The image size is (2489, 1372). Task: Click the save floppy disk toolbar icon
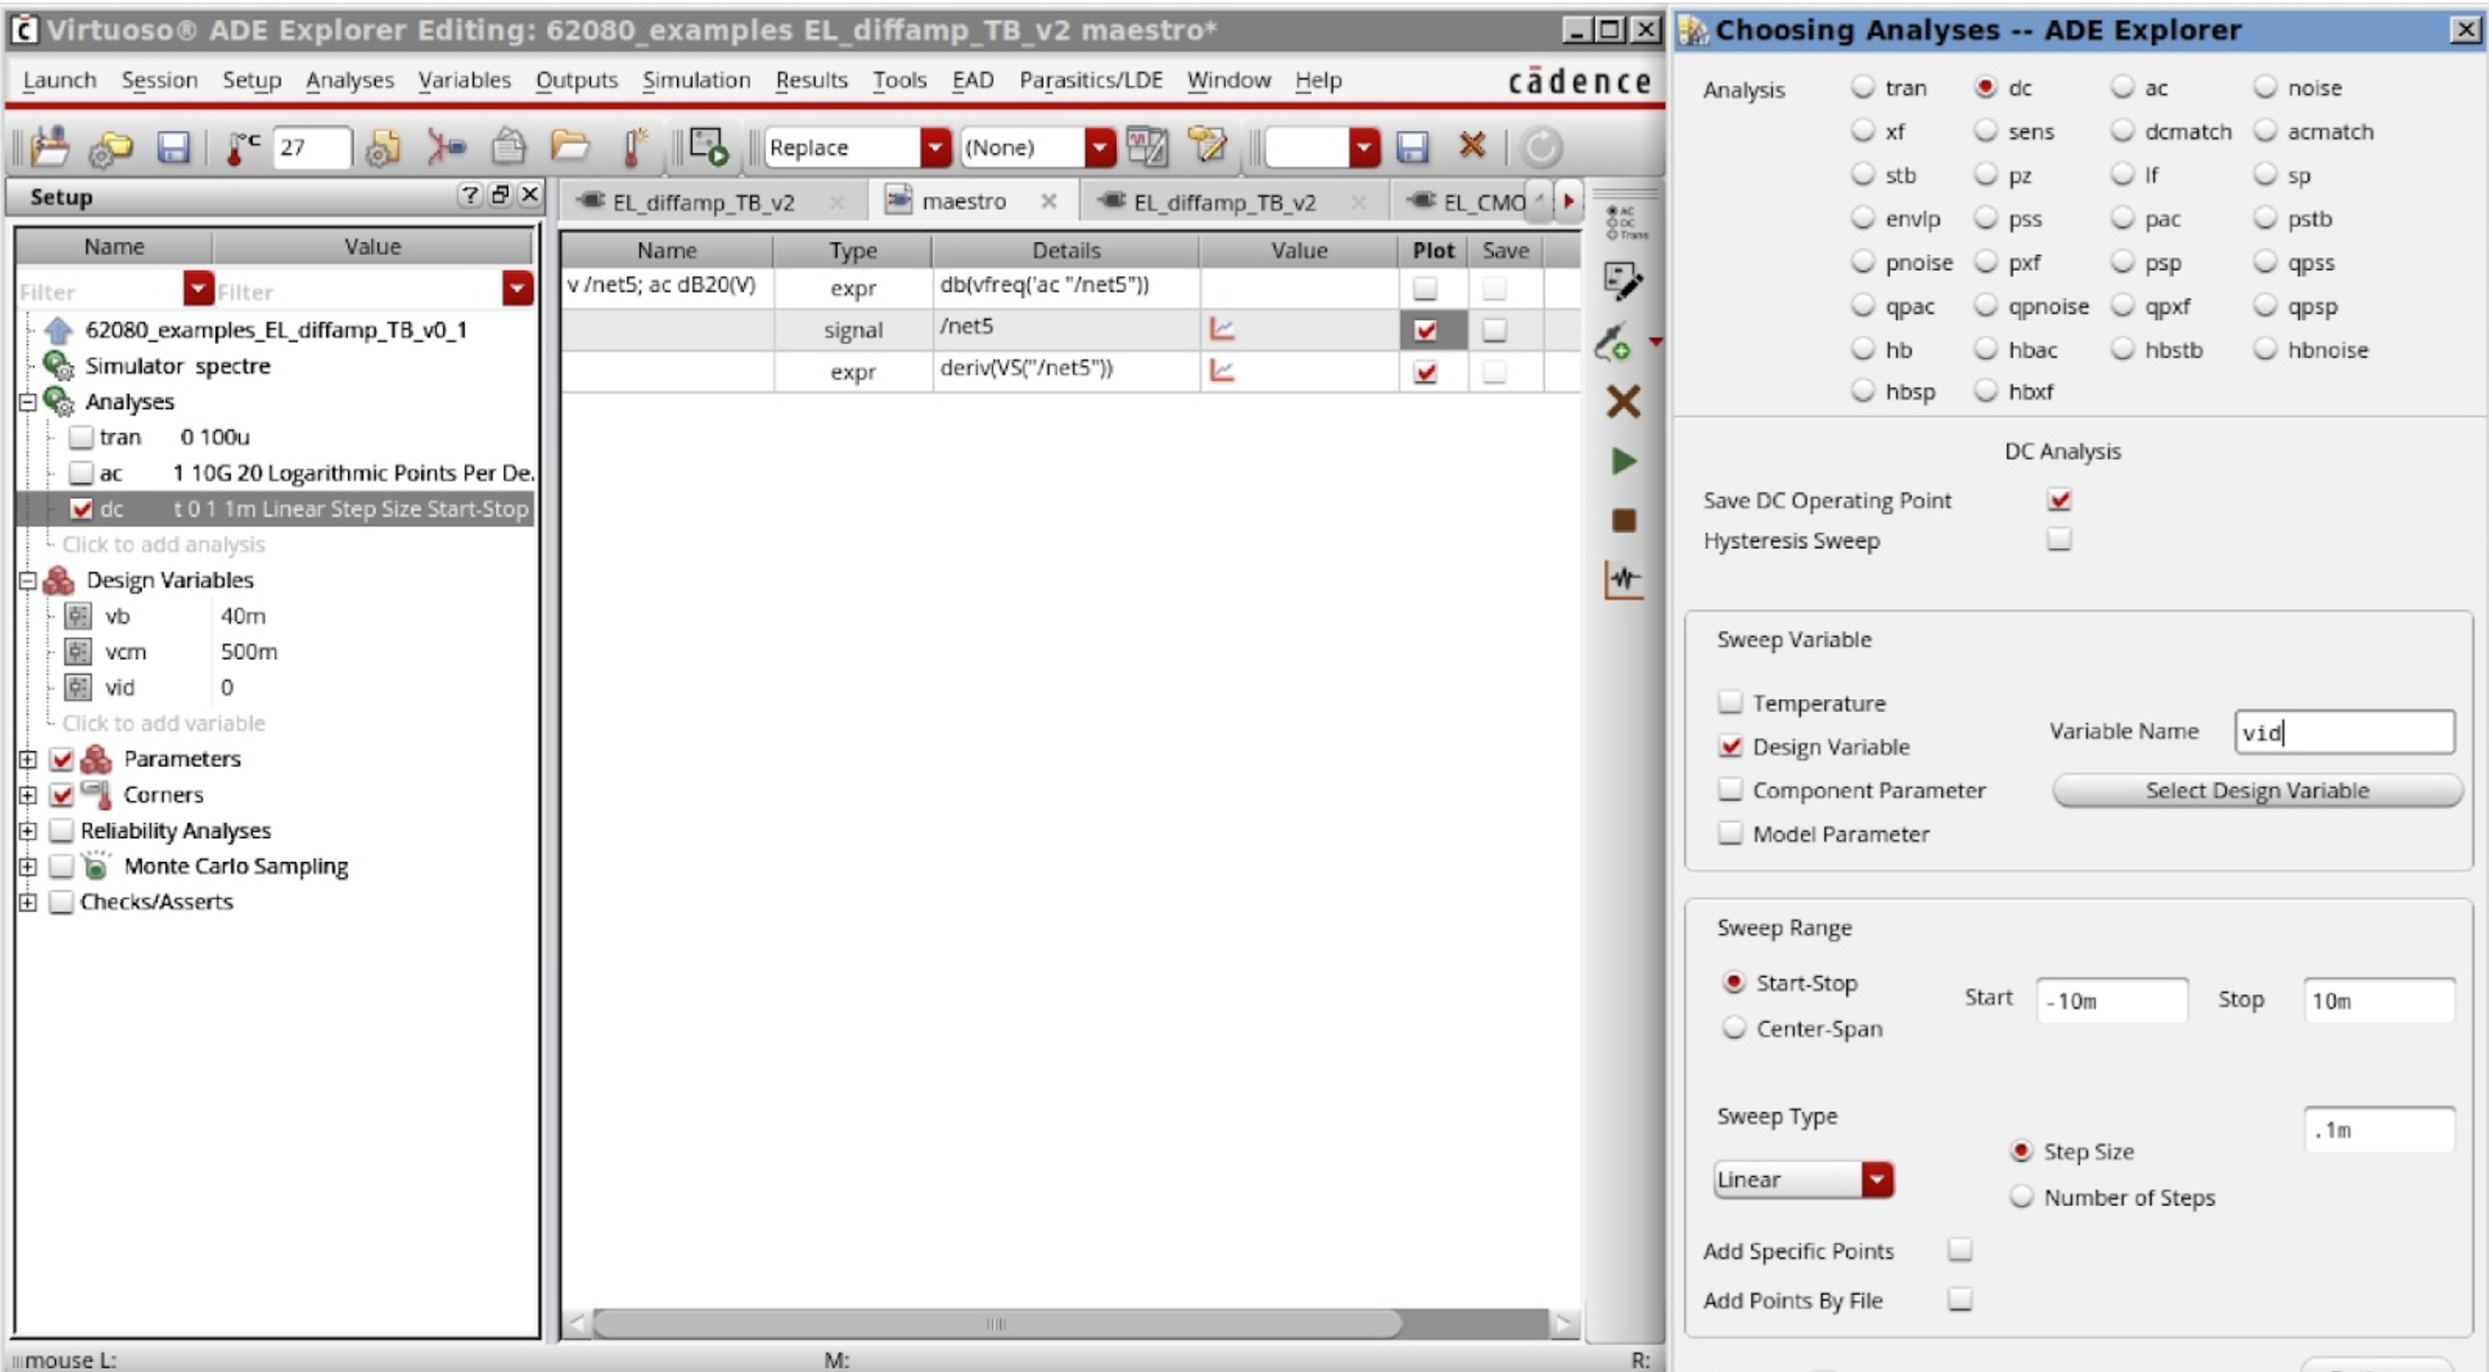click(173, 147)
